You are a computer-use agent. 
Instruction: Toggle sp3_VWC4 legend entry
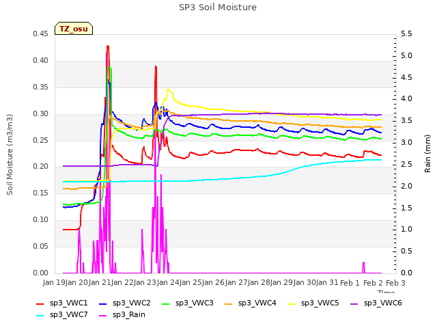pos(251,303)
